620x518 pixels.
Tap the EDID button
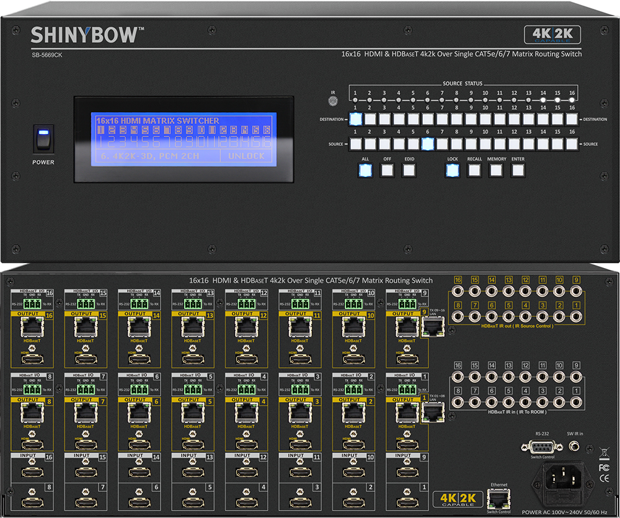409,171
